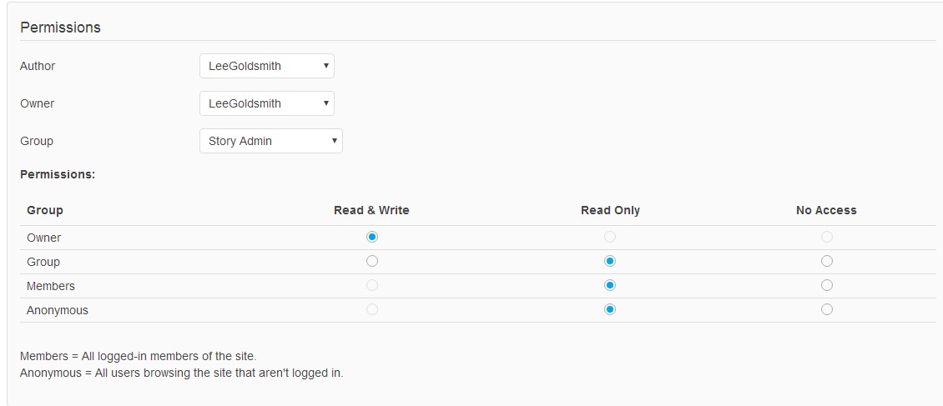Choose Read & Write for Anonymous row

click(372, 309)
